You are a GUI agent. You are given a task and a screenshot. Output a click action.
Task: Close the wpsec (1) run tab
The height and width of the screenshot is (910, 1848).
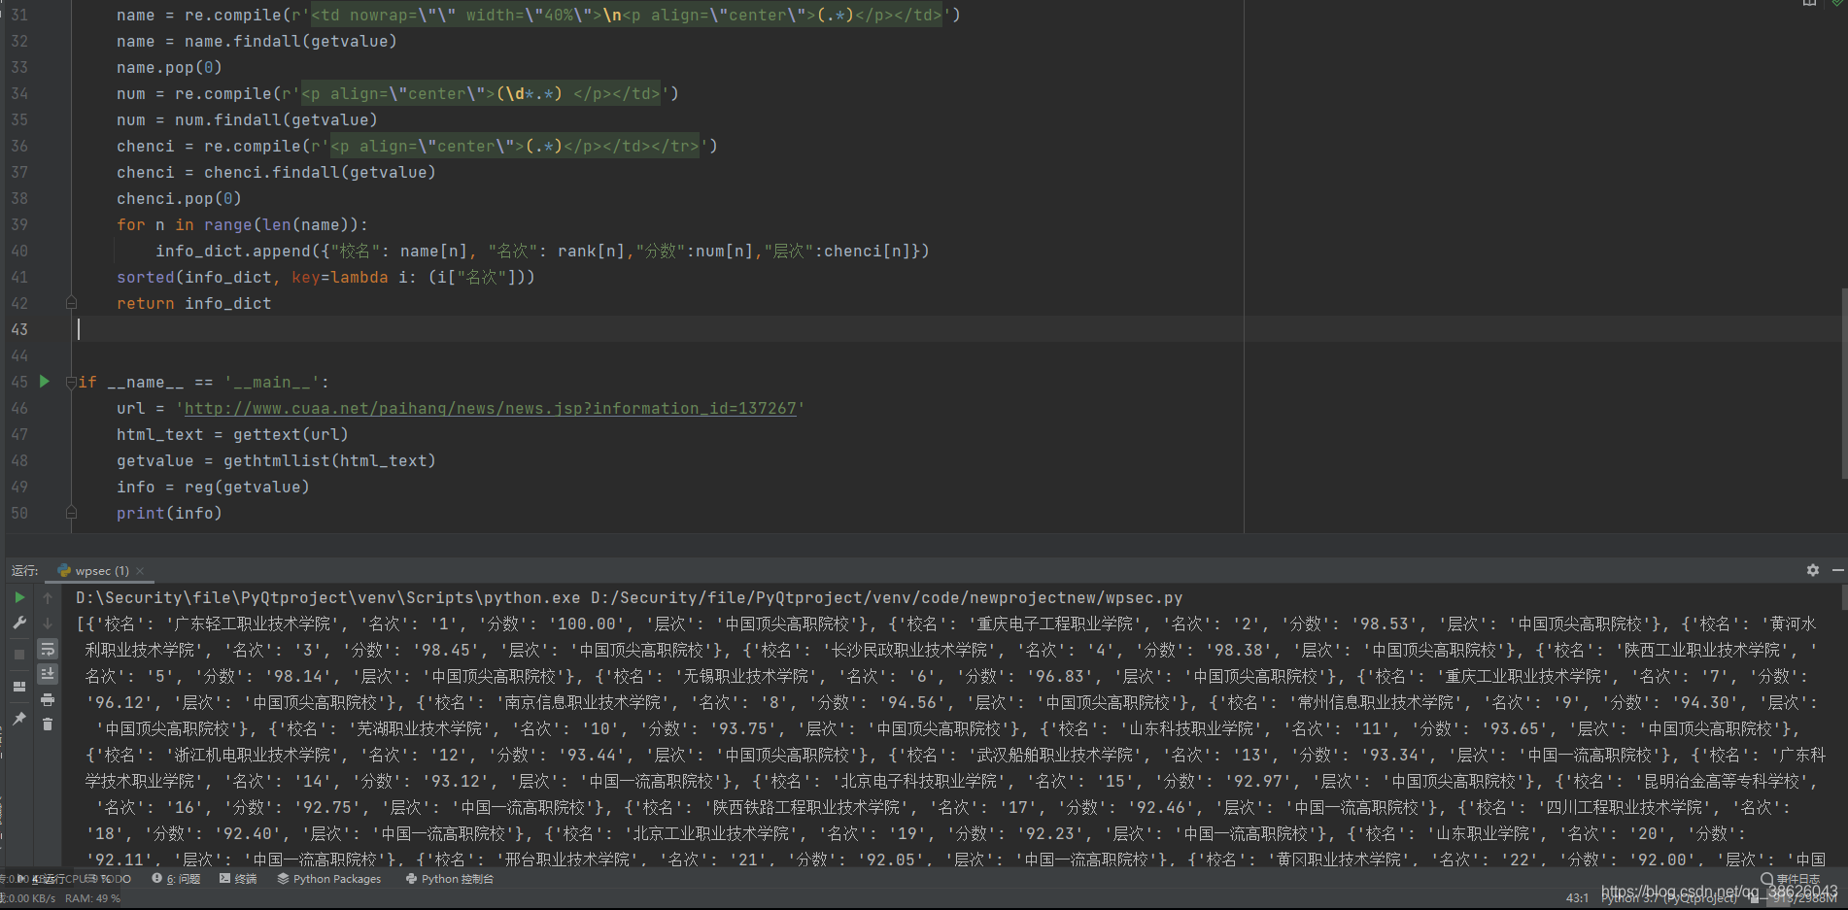click(140, 570)
